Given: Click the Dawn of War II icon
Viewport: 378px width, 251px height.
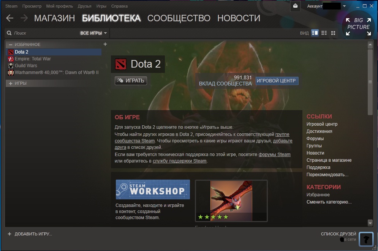Looking at the screenshot, I should (11, 72).
